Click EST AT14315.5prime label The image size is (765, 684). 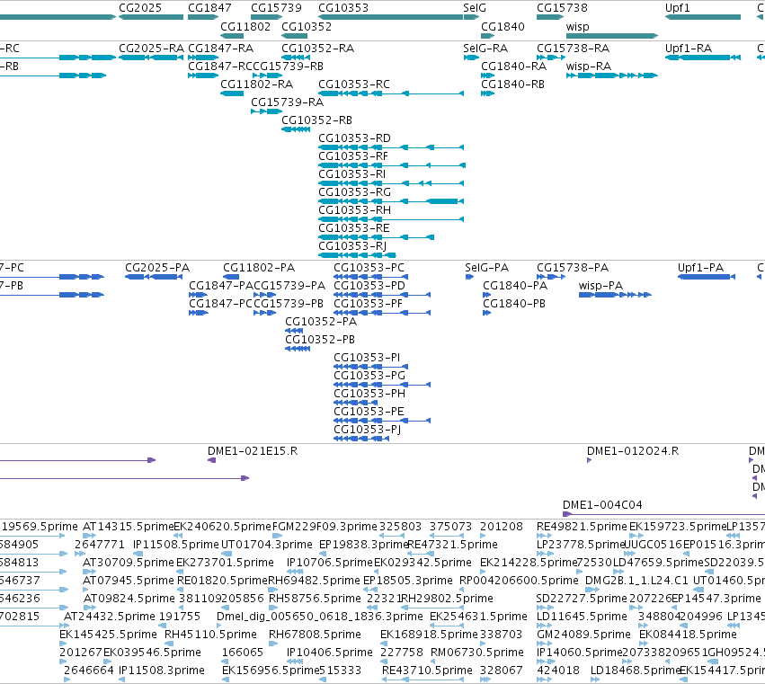click(x=129, y=527)
